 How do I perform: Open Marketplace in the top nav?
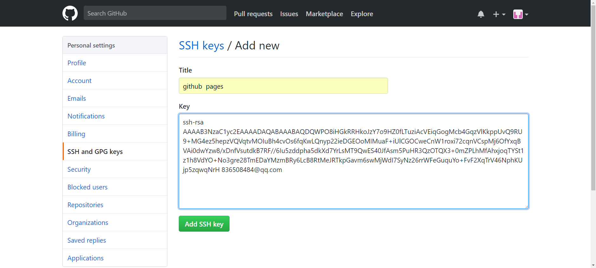324,14
